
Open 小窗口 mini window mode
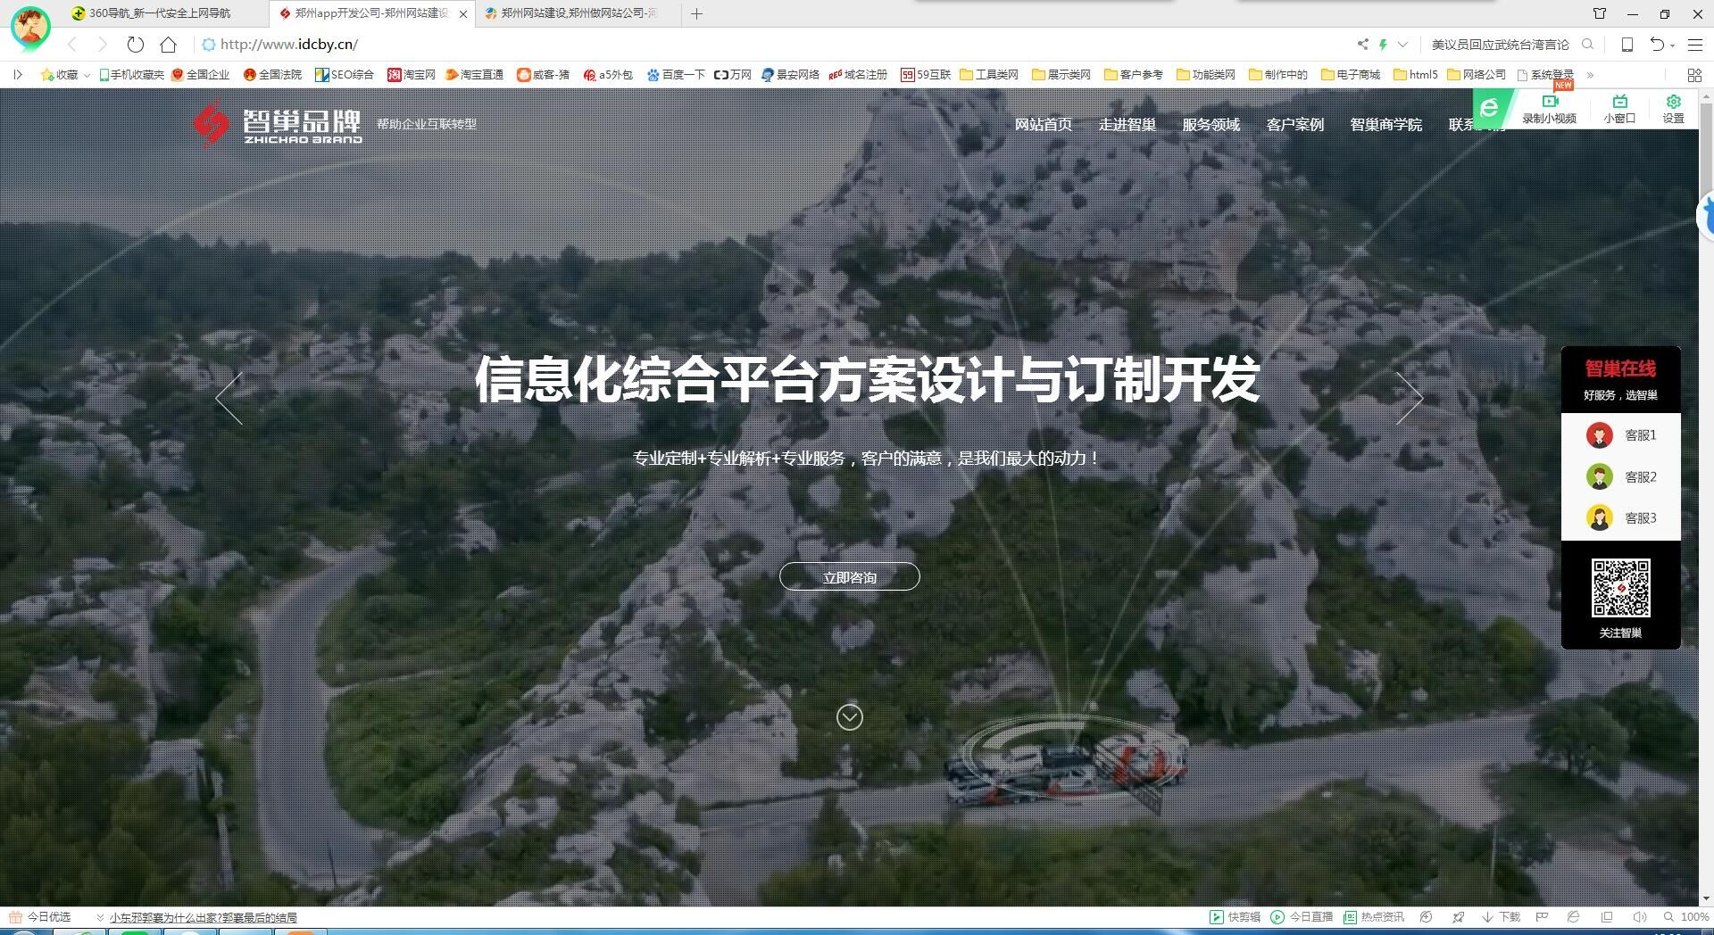[1620, 109]
